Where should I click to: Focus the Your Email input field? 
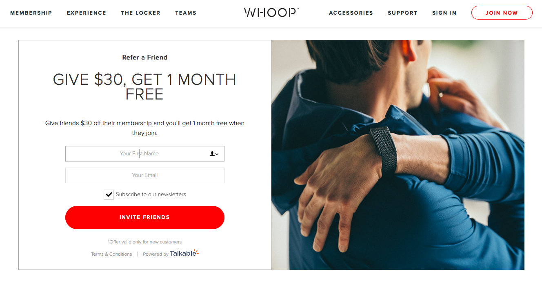pyautogui.click(x=145, y=175)
